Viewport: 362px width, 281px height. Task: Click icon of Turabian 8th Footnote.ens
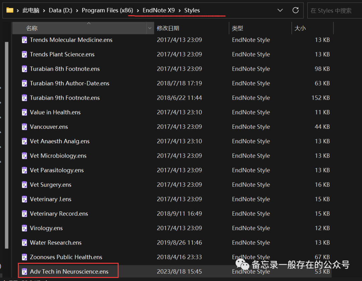click(24, 69)
